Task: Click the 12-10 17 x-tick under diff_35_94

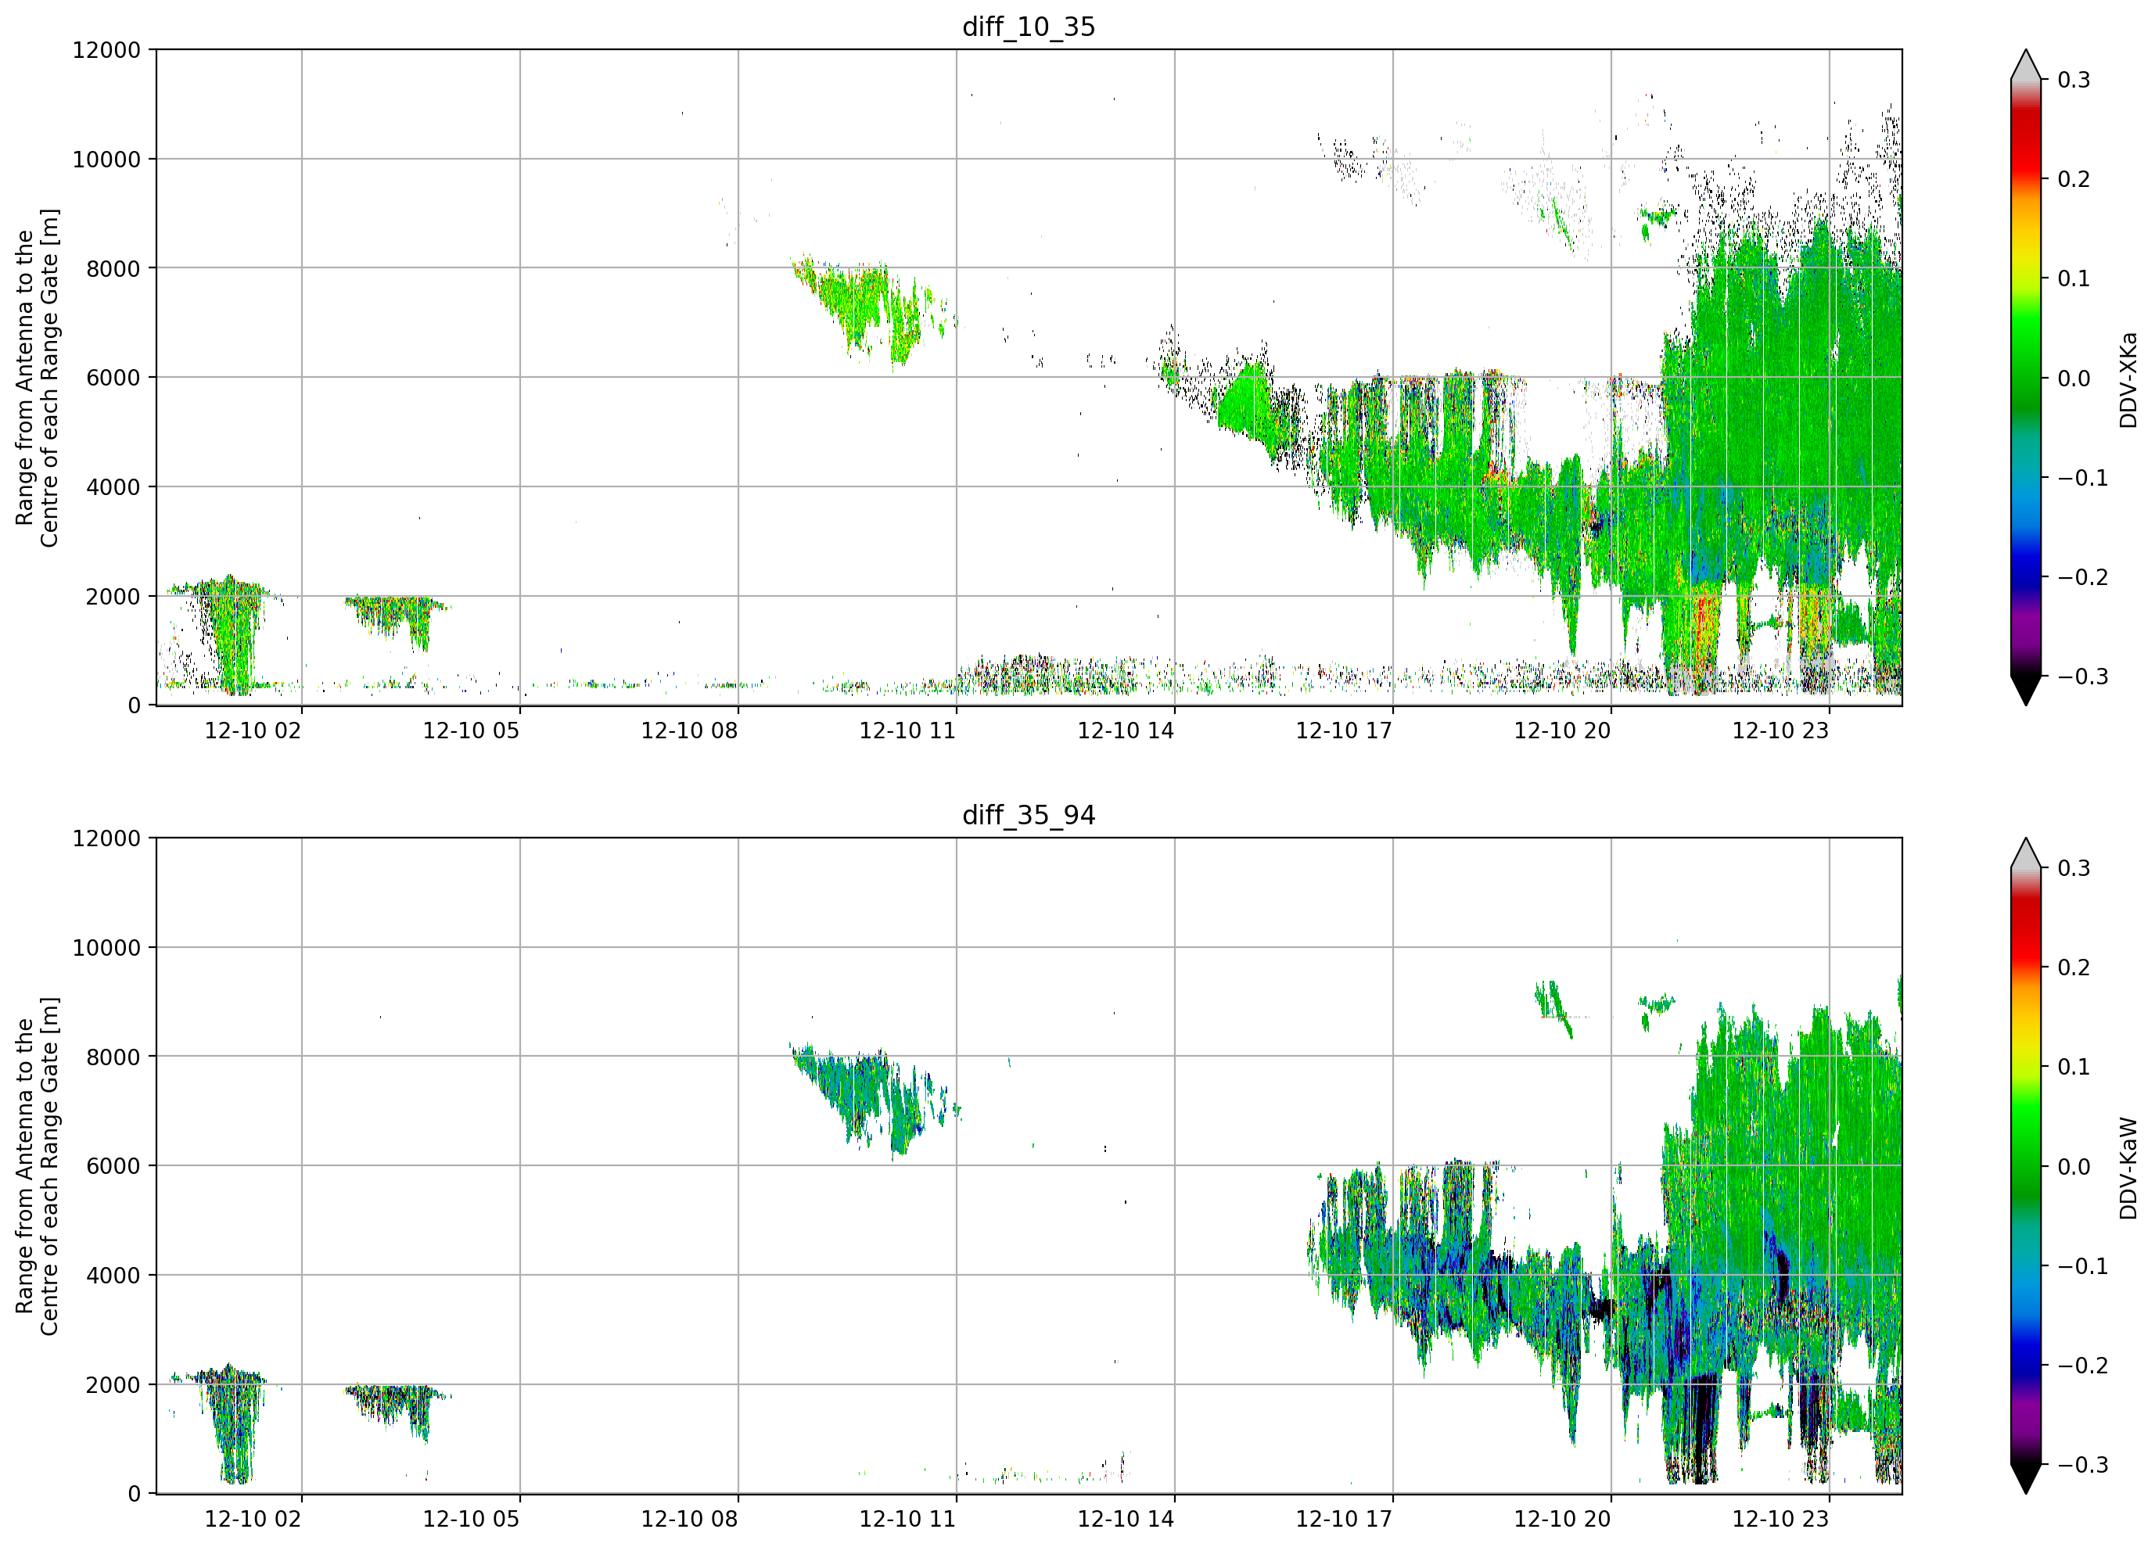Action: point(1345,1519)
